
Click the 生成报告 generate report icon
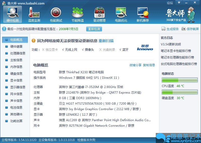[x=164, y=29]
